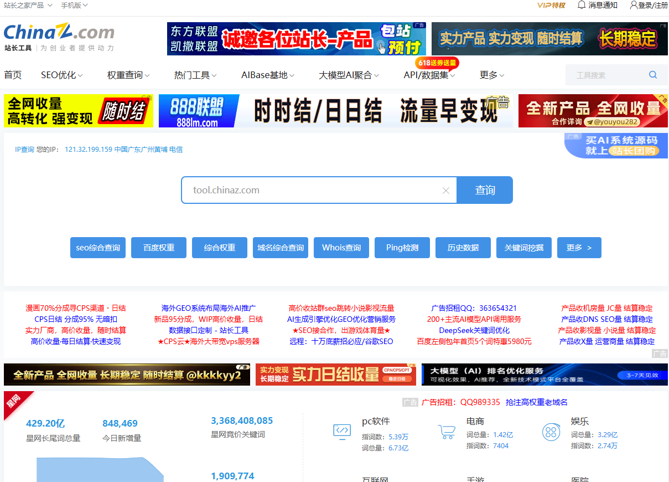Viewport: 669px width, 482px height.
Task: Click the 域名综合查询 button
Action: pyautogui.click(x=281, y=248)
